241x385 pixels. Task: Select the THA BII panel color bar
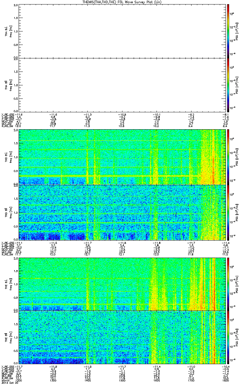point(228,85)
